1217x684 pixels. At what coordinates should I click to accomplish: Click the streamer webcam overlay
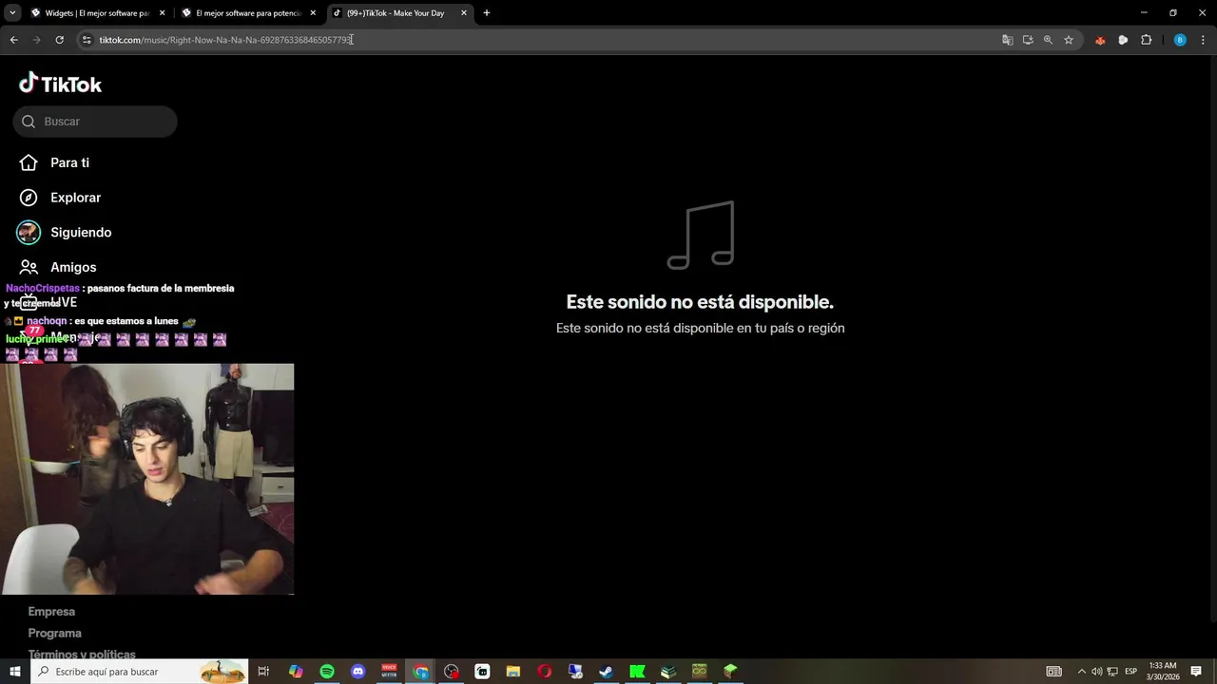pos(147,479)
